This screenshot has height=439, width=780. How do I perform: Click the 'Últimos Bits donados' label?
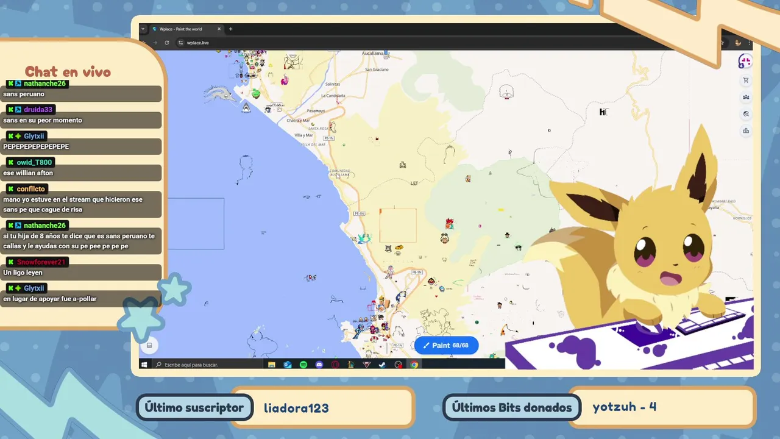click(512, 408)
